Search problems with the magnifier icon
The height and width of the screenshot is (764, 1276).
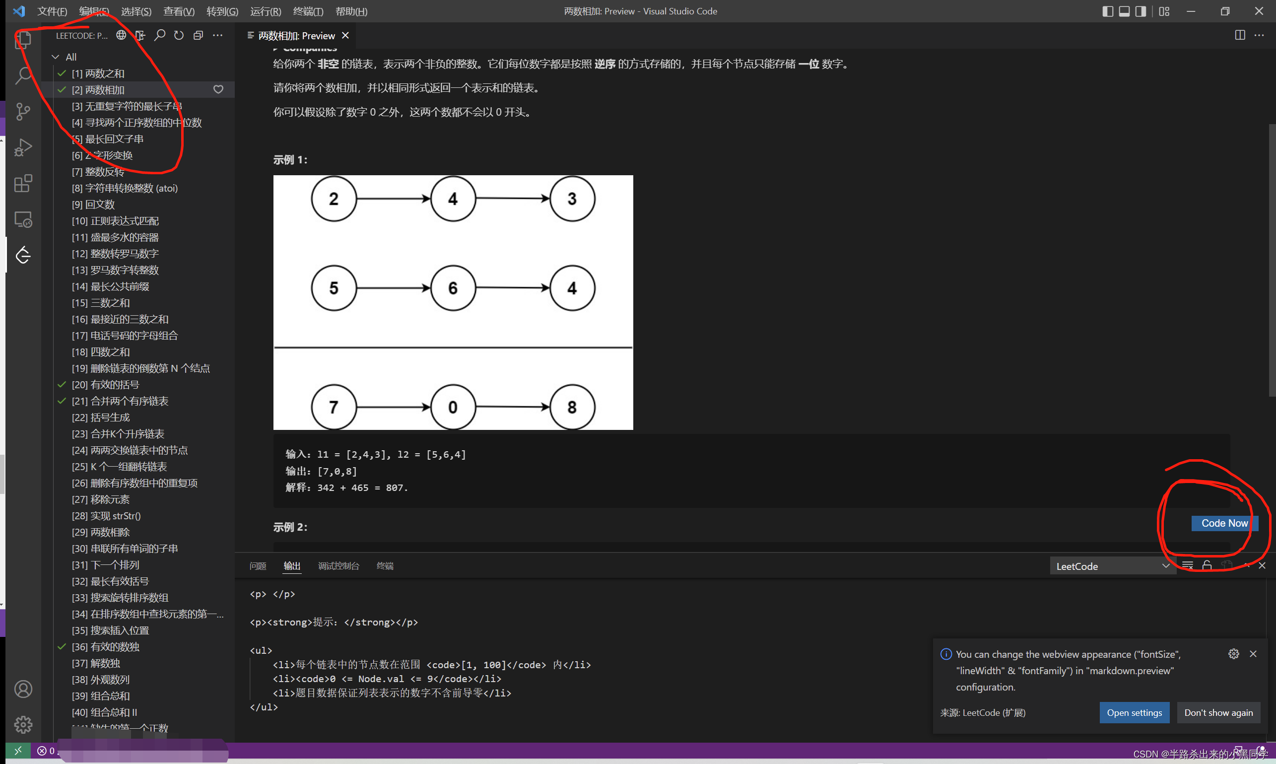tap(160, 35)
